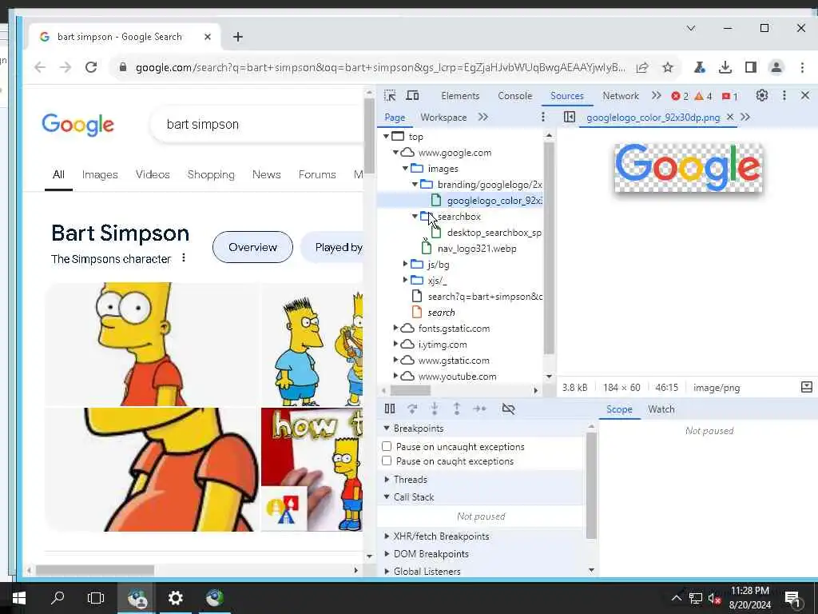
Task: Show more open file tabs chevron
Action: (x=745, y=117)
